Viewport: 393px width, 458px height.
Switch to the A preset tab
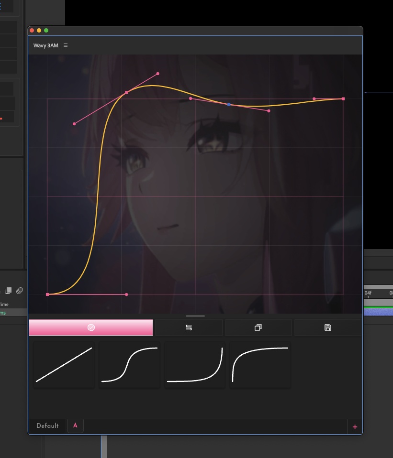pos(75,425)
